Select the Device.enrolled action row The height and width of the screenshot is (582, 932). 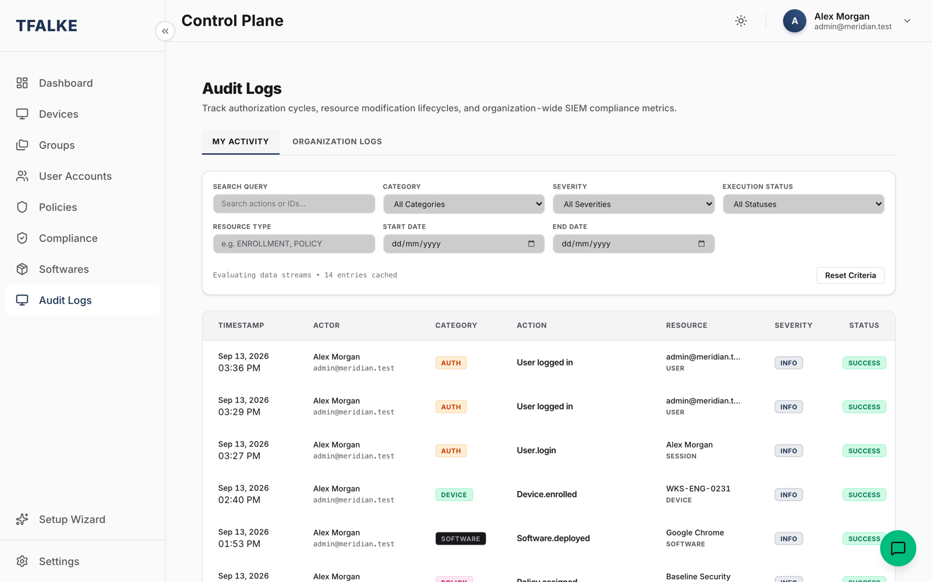pyautogui.click(x=549, y=494)
